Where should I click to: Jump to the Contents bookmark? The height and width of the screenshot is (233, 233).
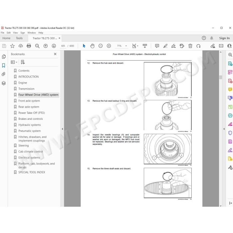(x=24, y=71)
